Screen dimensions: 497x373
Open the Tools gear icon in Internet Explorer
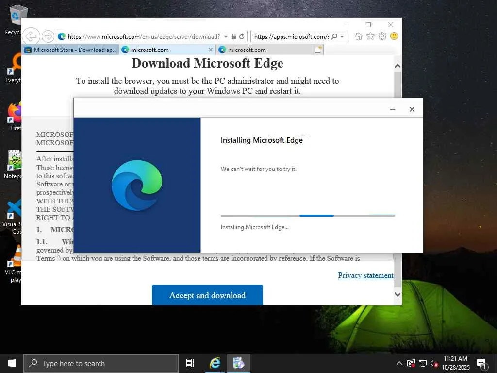click(382, 36)
